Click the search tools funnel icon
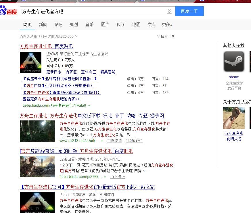Viewport: 251px width, 213px height. [x=158, y=37]
